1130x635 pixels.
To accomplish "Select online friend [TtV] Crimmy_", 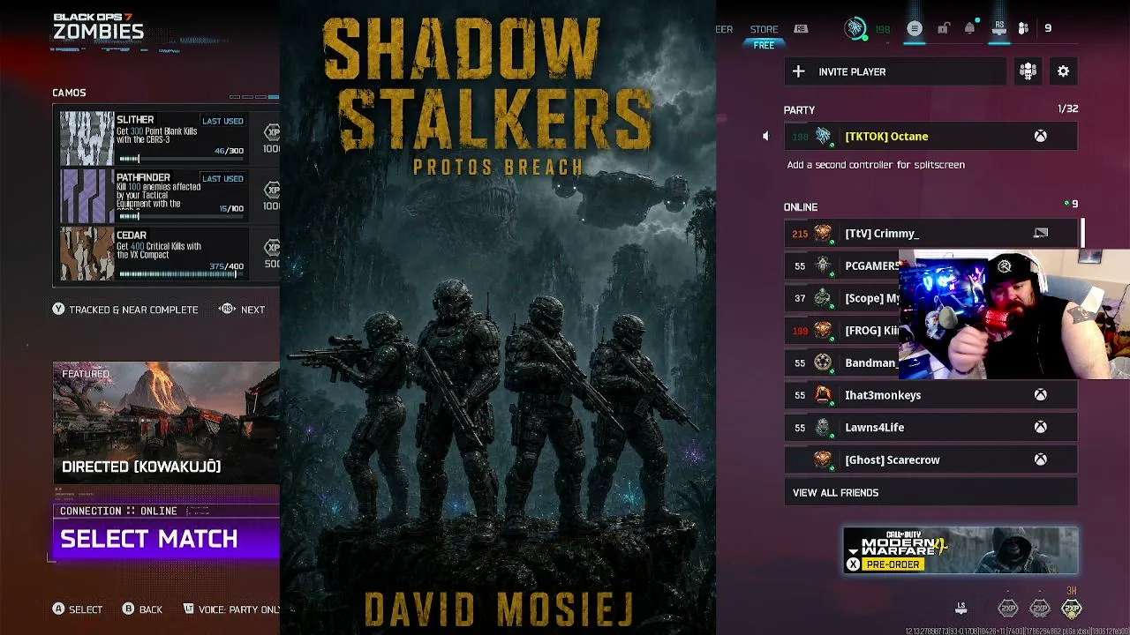I will click(x=930, y=233).
